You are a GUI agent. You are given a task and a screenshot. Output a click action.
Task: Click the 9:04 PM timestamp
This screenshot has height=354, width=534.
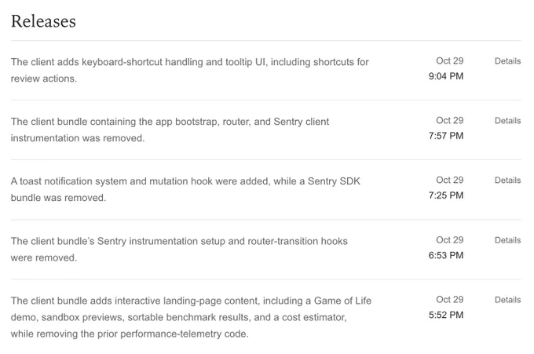point(446,76)
